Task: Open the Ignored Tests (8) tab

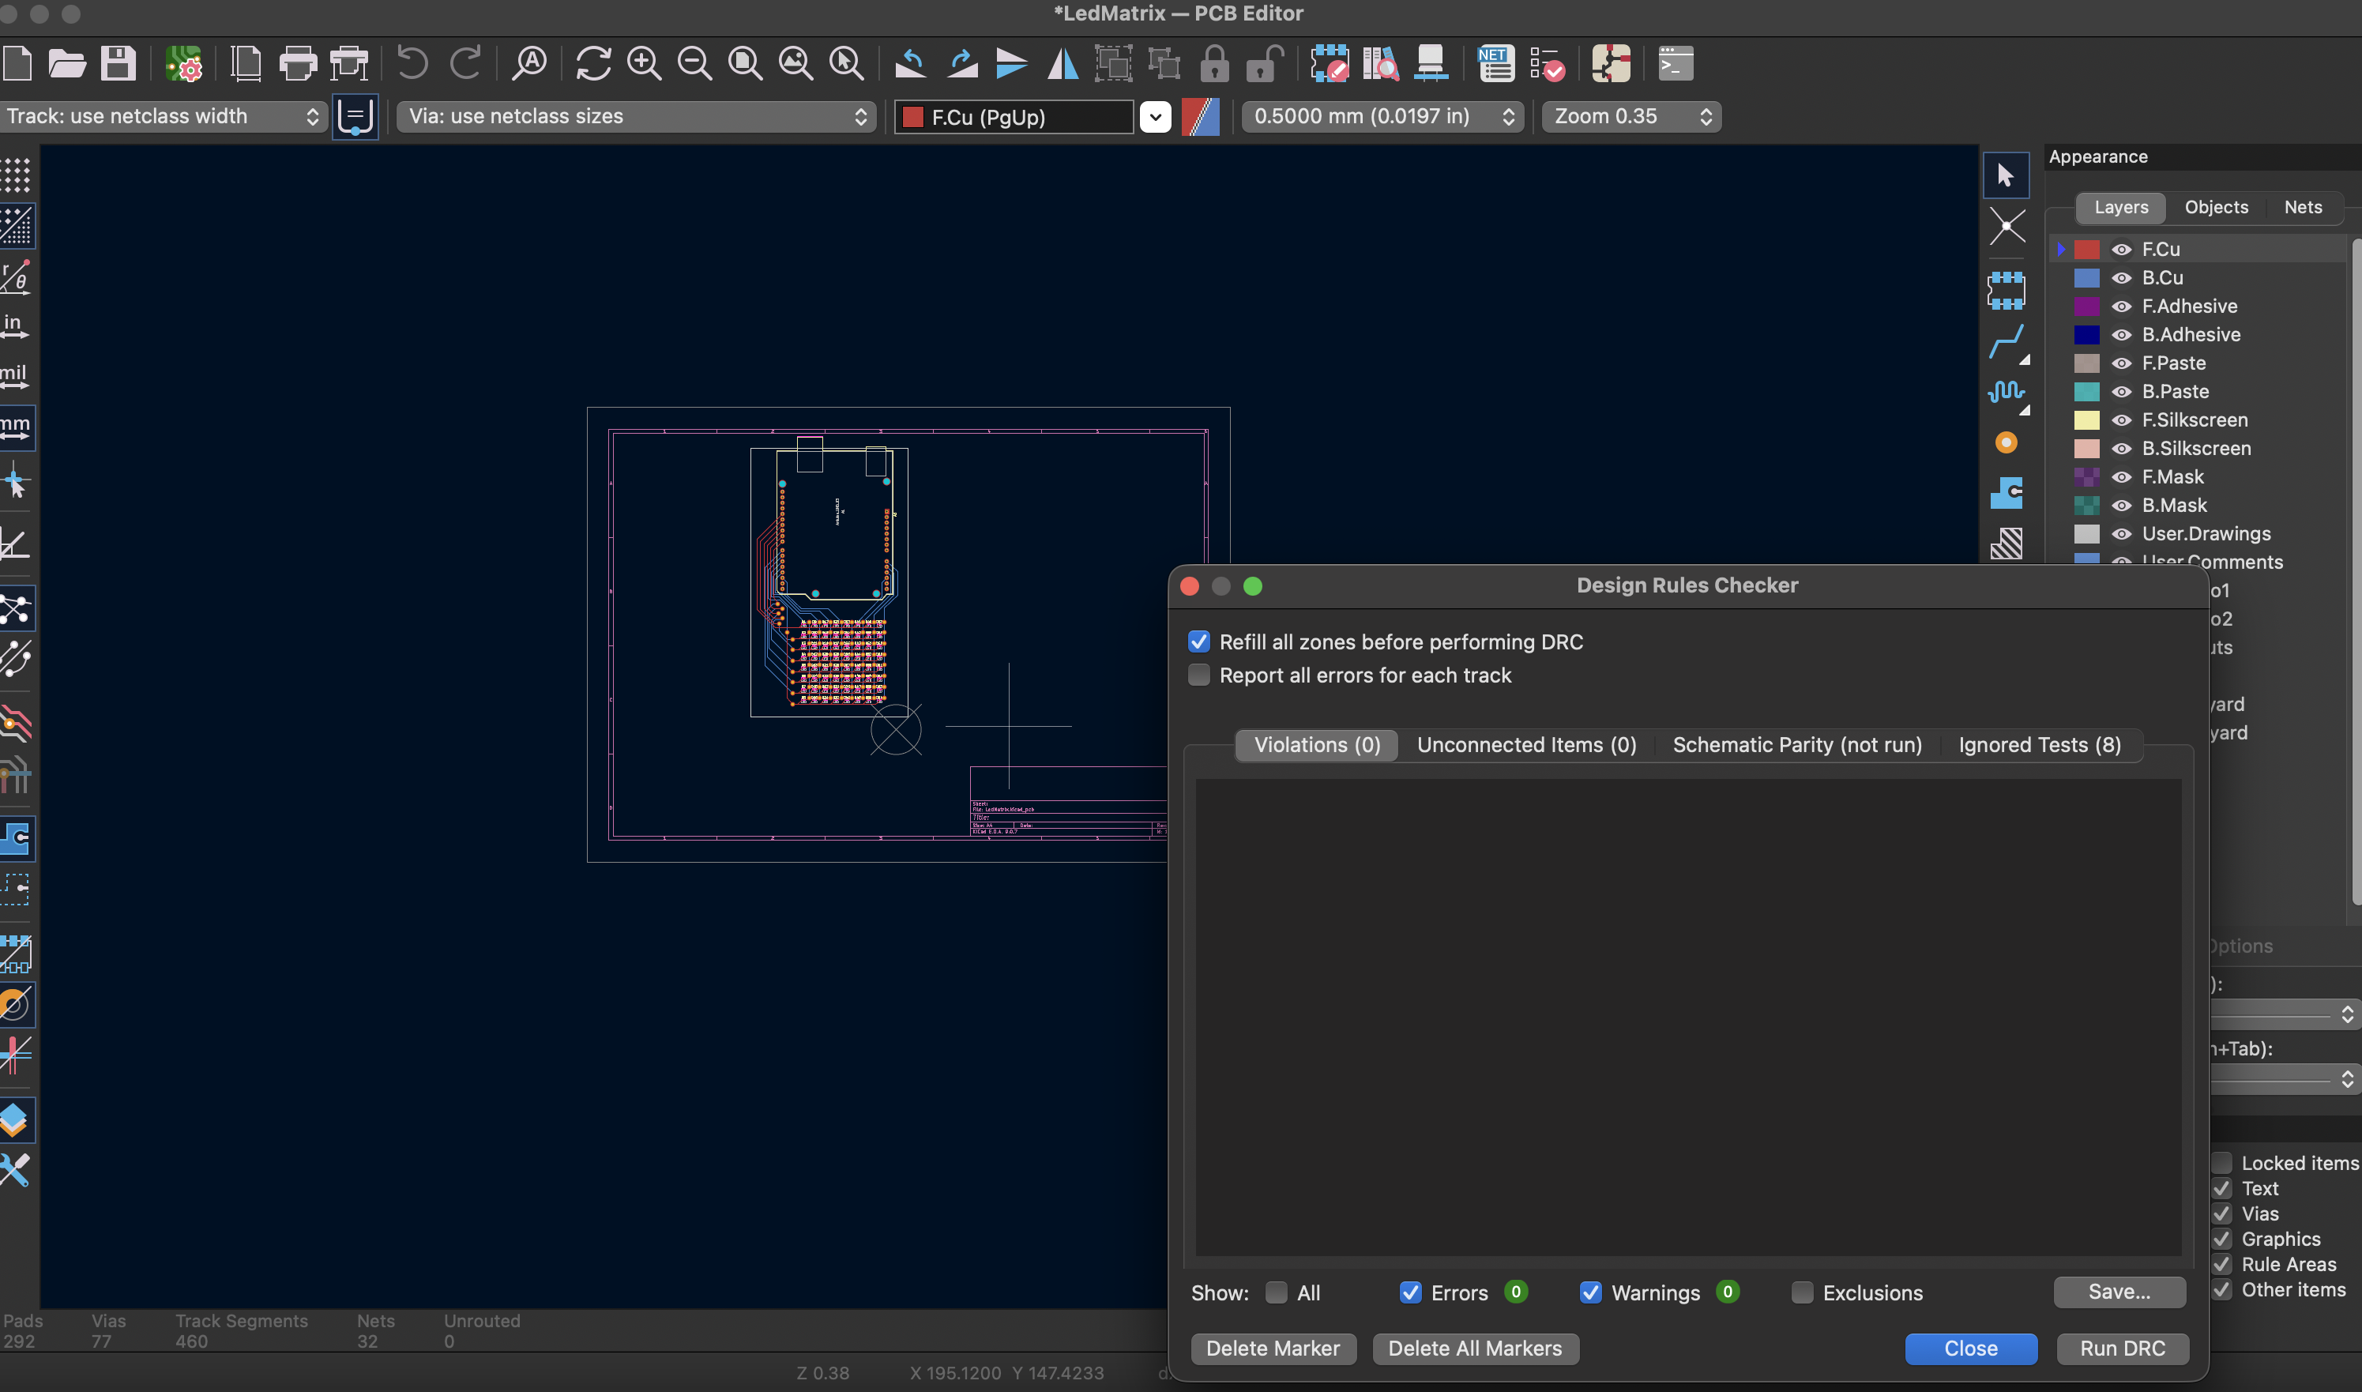Action: (2040, 745)
